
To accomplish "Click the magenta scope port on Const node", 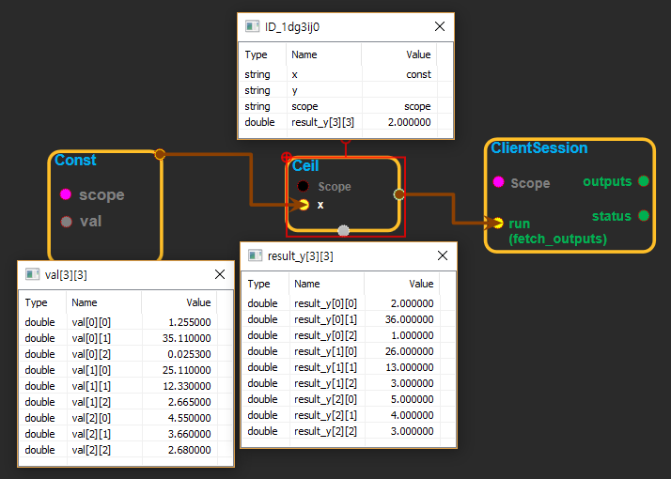I will pos(66,194).
